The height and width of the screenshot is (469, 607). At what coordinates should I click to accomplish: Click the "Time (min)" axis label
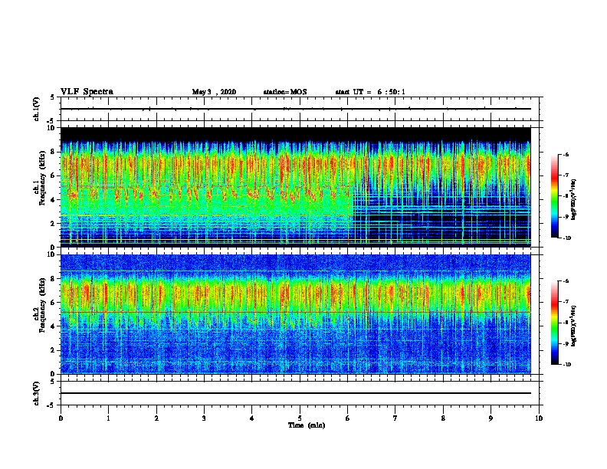click(x=307, y=425)
